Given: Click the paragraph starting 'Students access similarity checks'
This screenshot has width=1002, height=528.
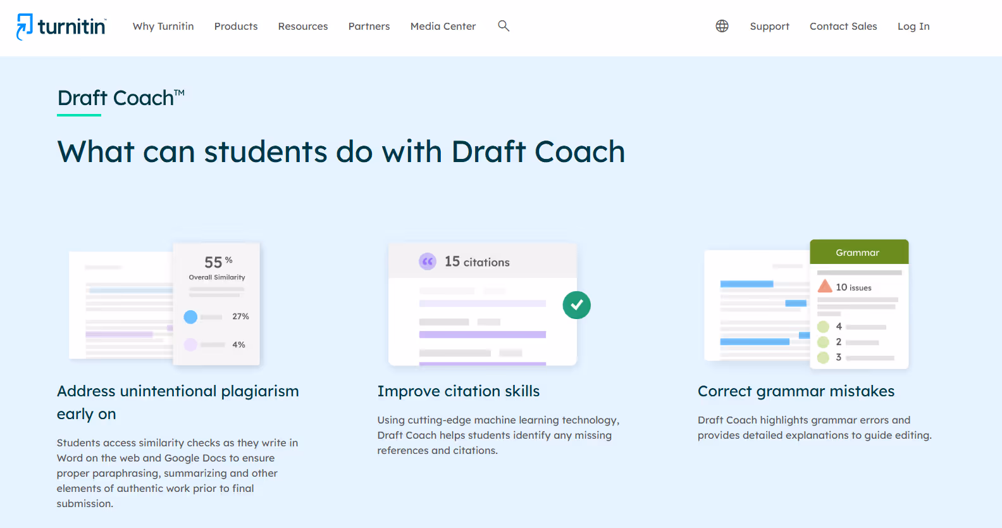Looking at the screenshot, I should pyautogui.click(x=177, y=473).
